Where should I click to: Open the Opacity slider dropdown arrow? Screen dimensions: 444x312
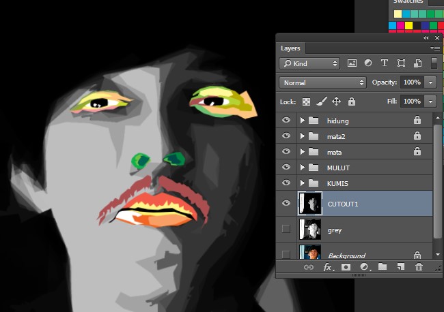pos(430,82)
